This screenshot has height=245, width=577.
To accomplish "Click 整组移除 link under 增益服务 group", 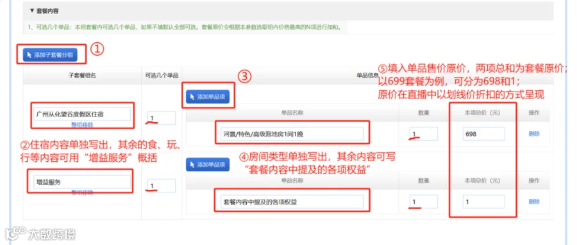I will [82, 192].
